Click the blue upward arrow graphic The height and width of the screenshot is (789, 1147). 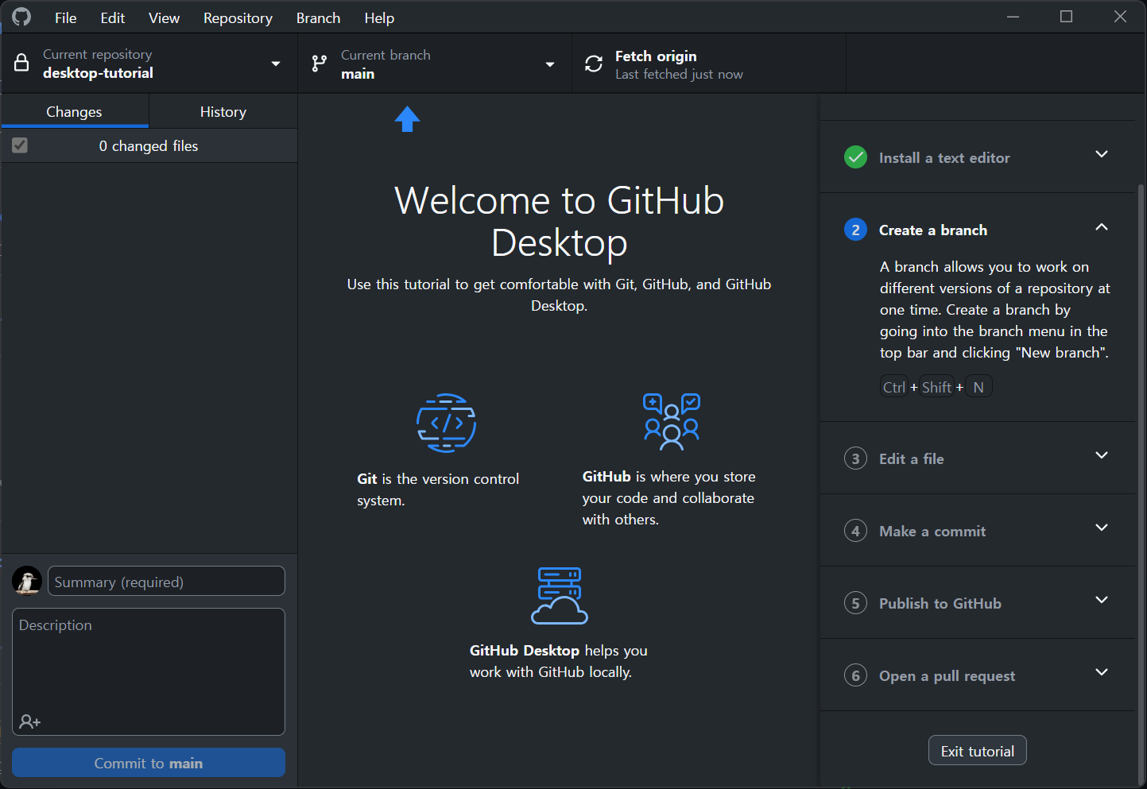tap(407, 118)
